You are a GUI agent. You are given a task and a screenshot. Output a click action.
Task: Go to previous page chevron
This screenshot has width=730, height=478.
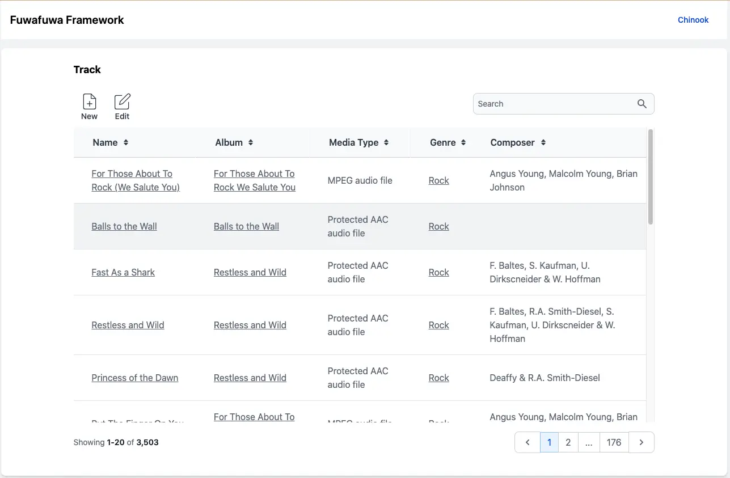528,442
